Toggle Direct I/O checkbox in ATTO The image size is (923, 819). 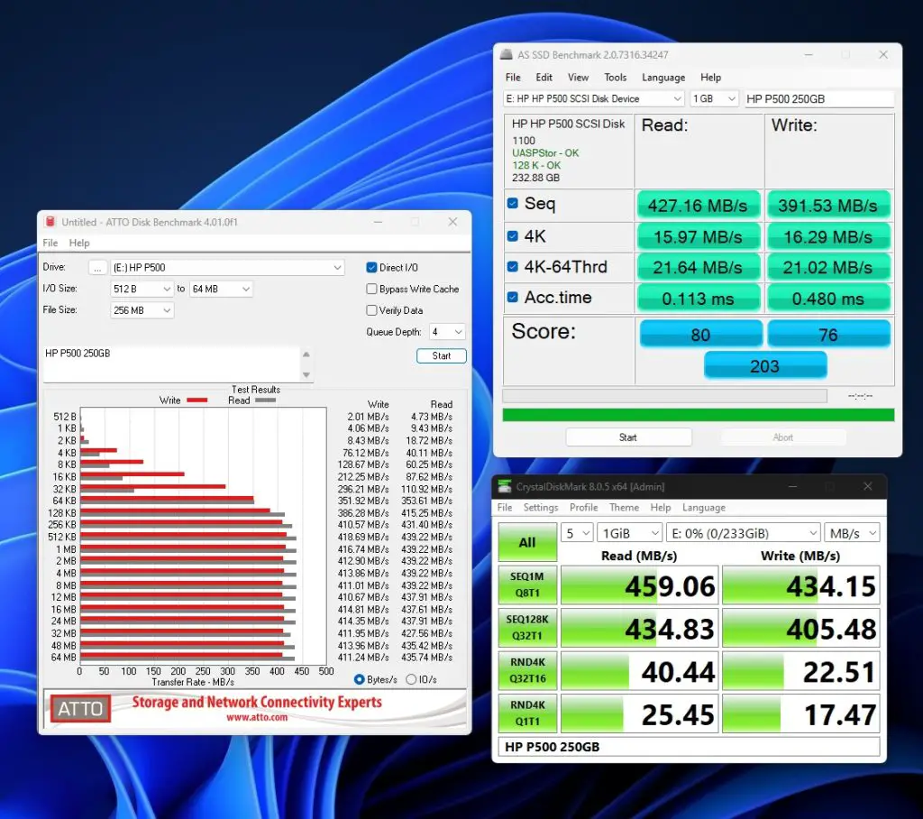point(371,268)
